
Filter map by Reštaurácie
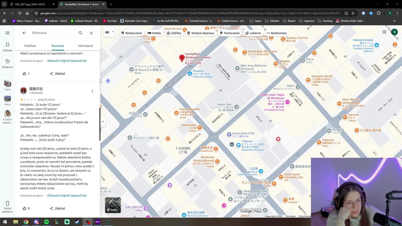tap(131, 33)
